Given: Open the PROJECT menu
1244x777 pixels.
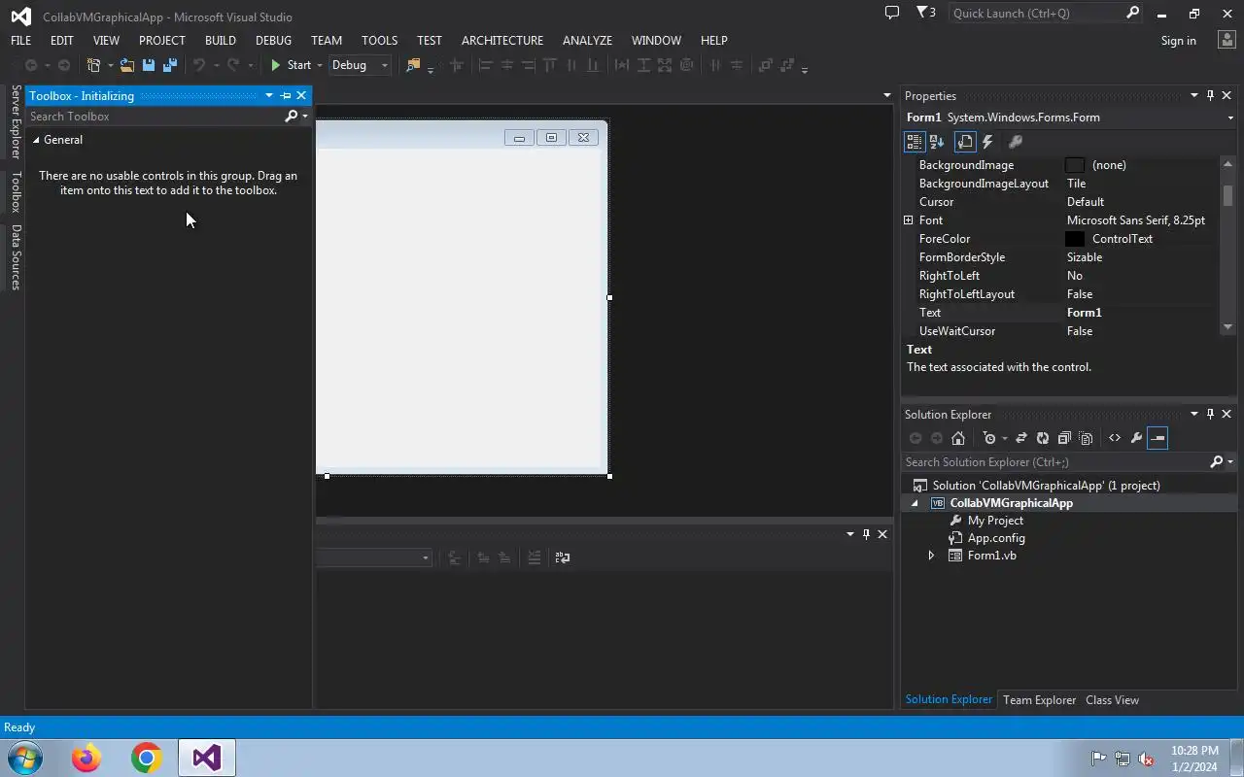Looking at the screenshot, I should tap(161, 41).
